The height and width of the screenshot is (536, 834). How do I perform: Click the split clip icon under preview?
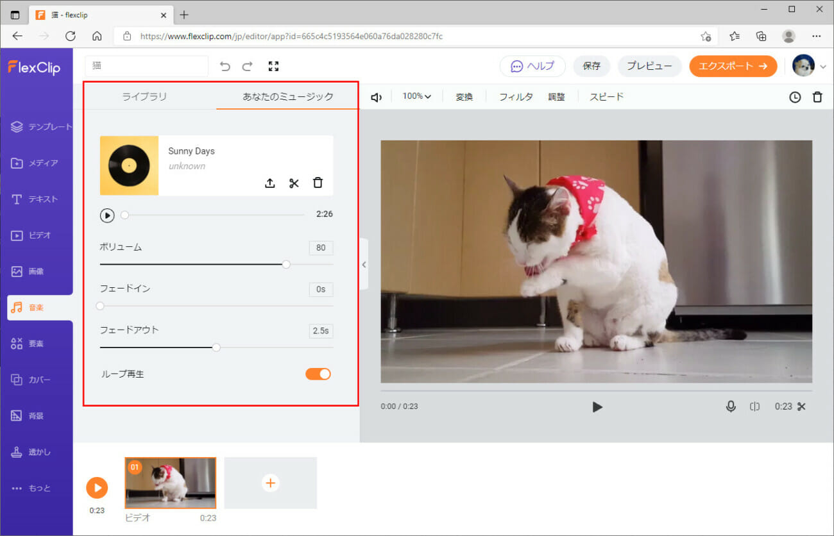[755, 406]
